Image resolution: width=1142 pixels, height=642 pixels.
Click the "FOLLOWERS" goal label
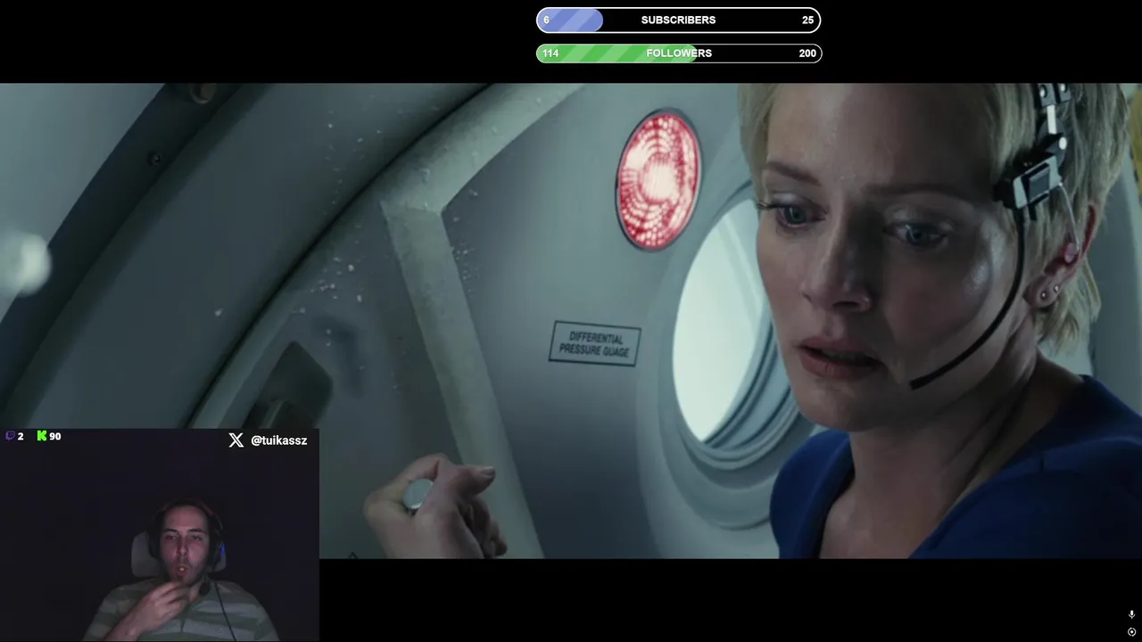[x=679, y=53]
